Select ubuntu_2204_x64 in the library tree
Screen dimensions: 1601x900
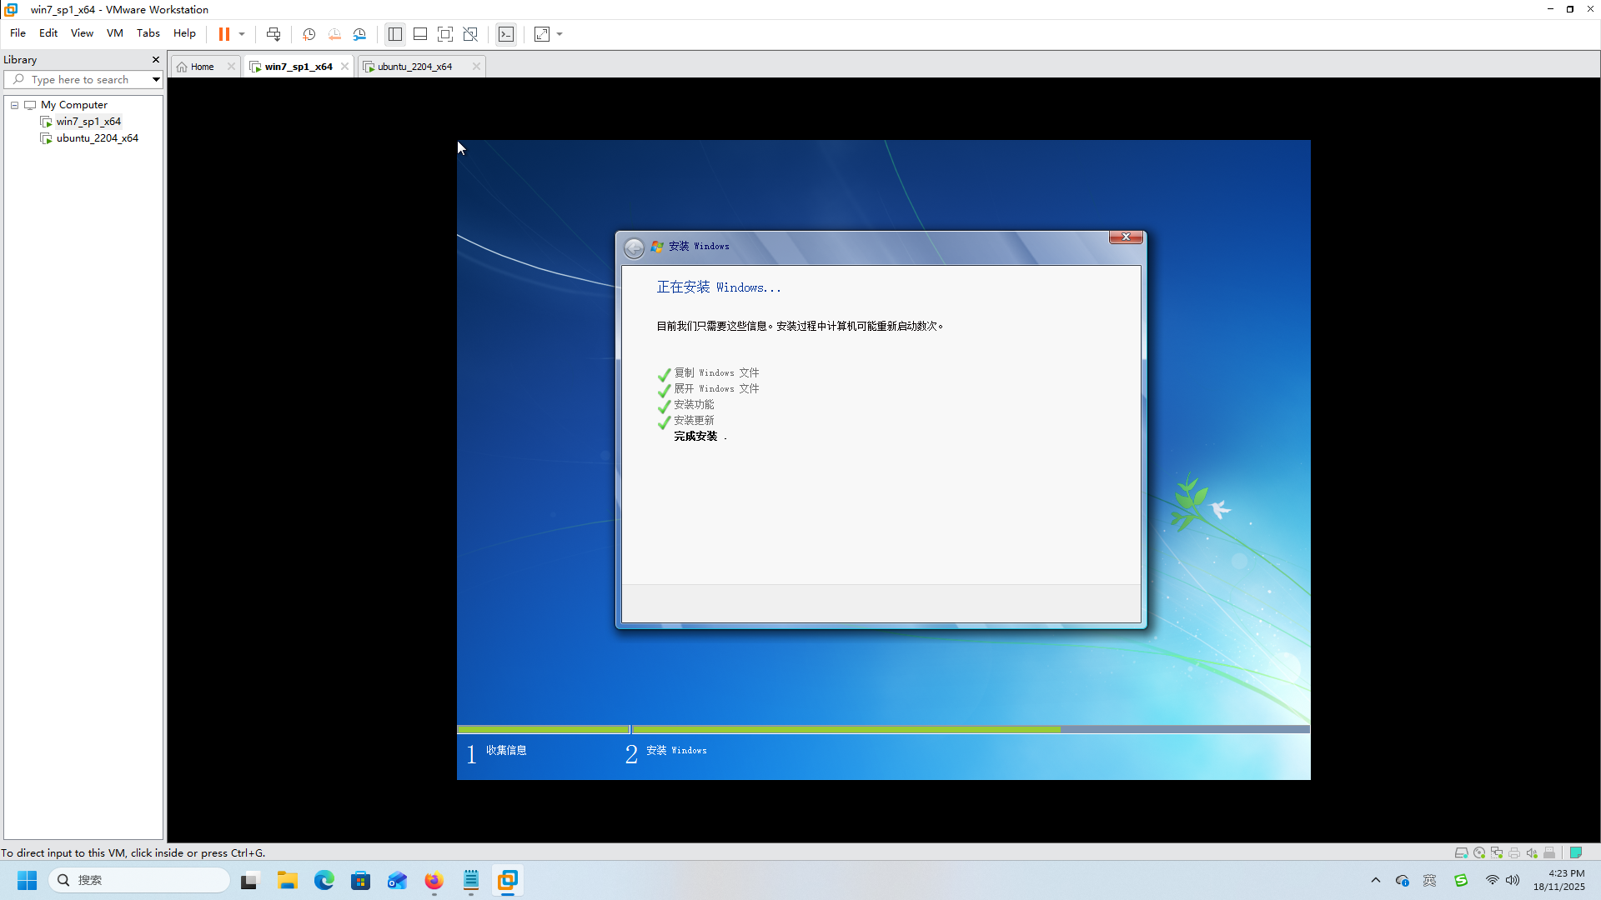[x=97, y=138]
